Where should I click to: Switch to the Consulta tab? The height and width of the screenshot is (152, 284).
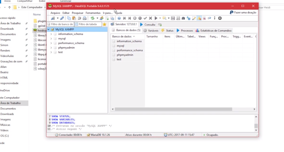(x=148, y=24)
